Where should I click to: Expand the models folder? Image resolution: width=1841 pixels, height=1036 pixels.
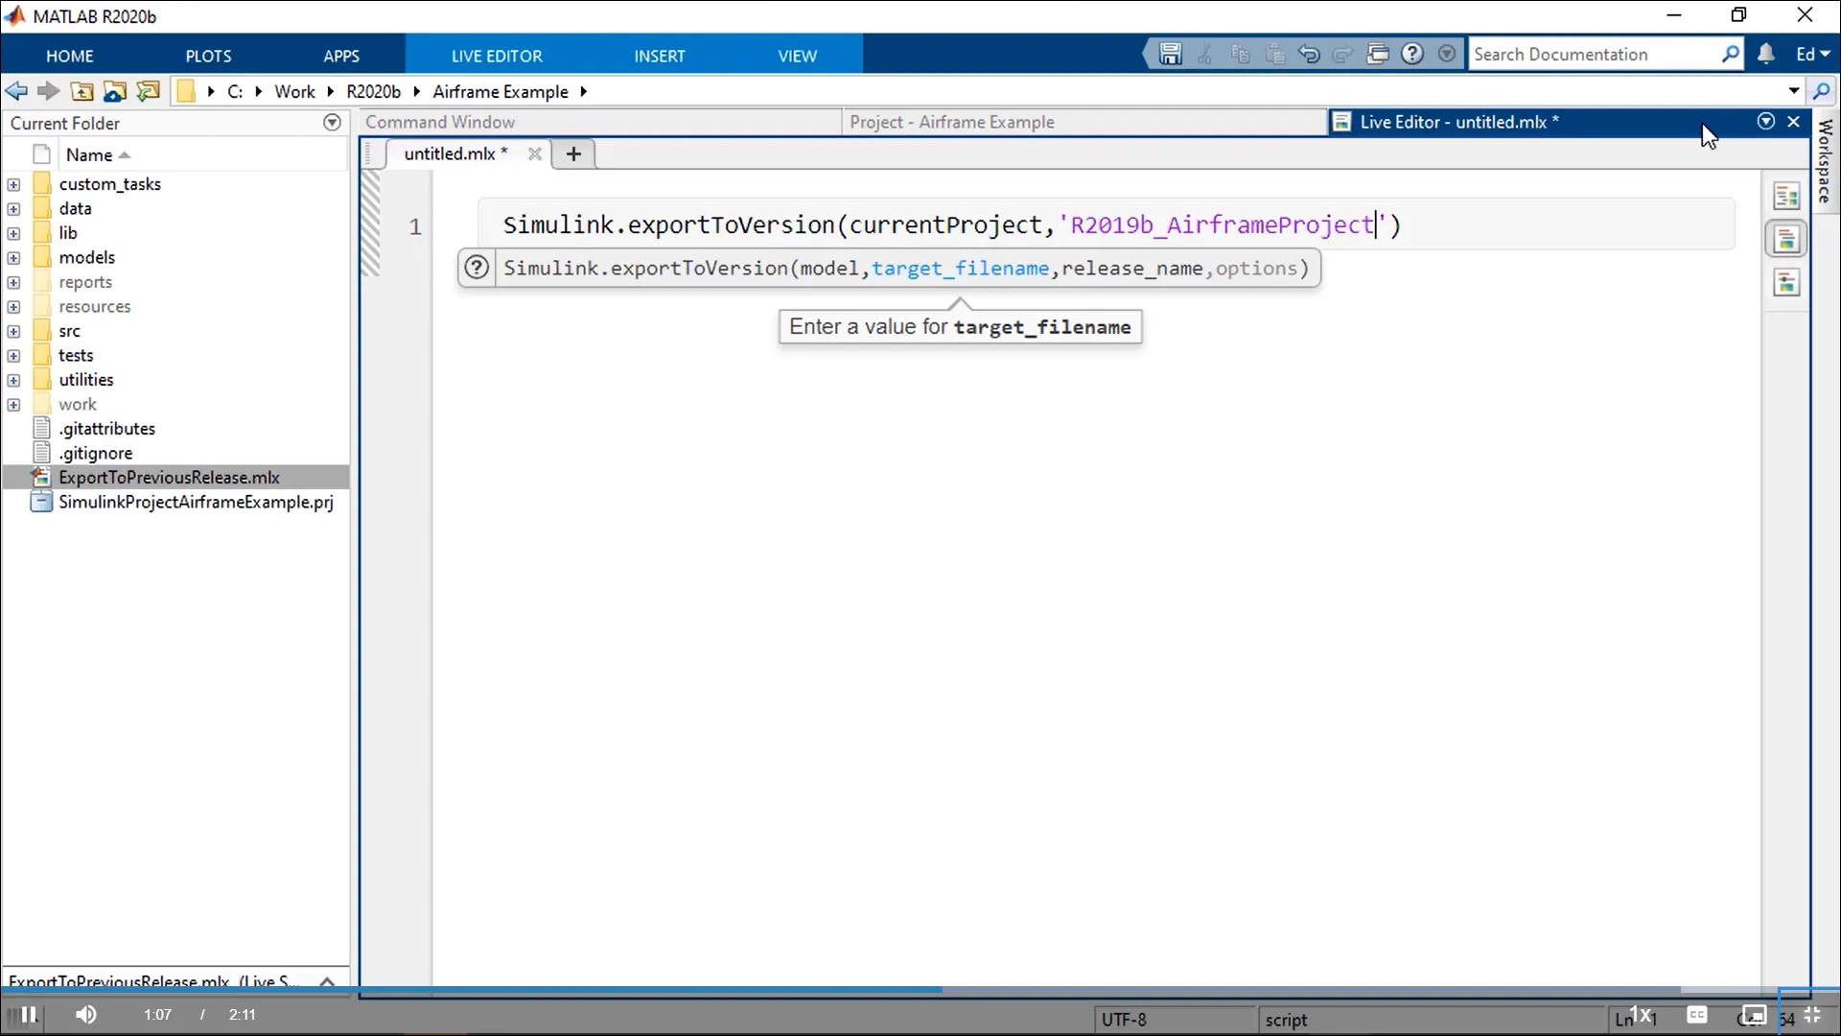pyautogui.click(x=13, y=257)
